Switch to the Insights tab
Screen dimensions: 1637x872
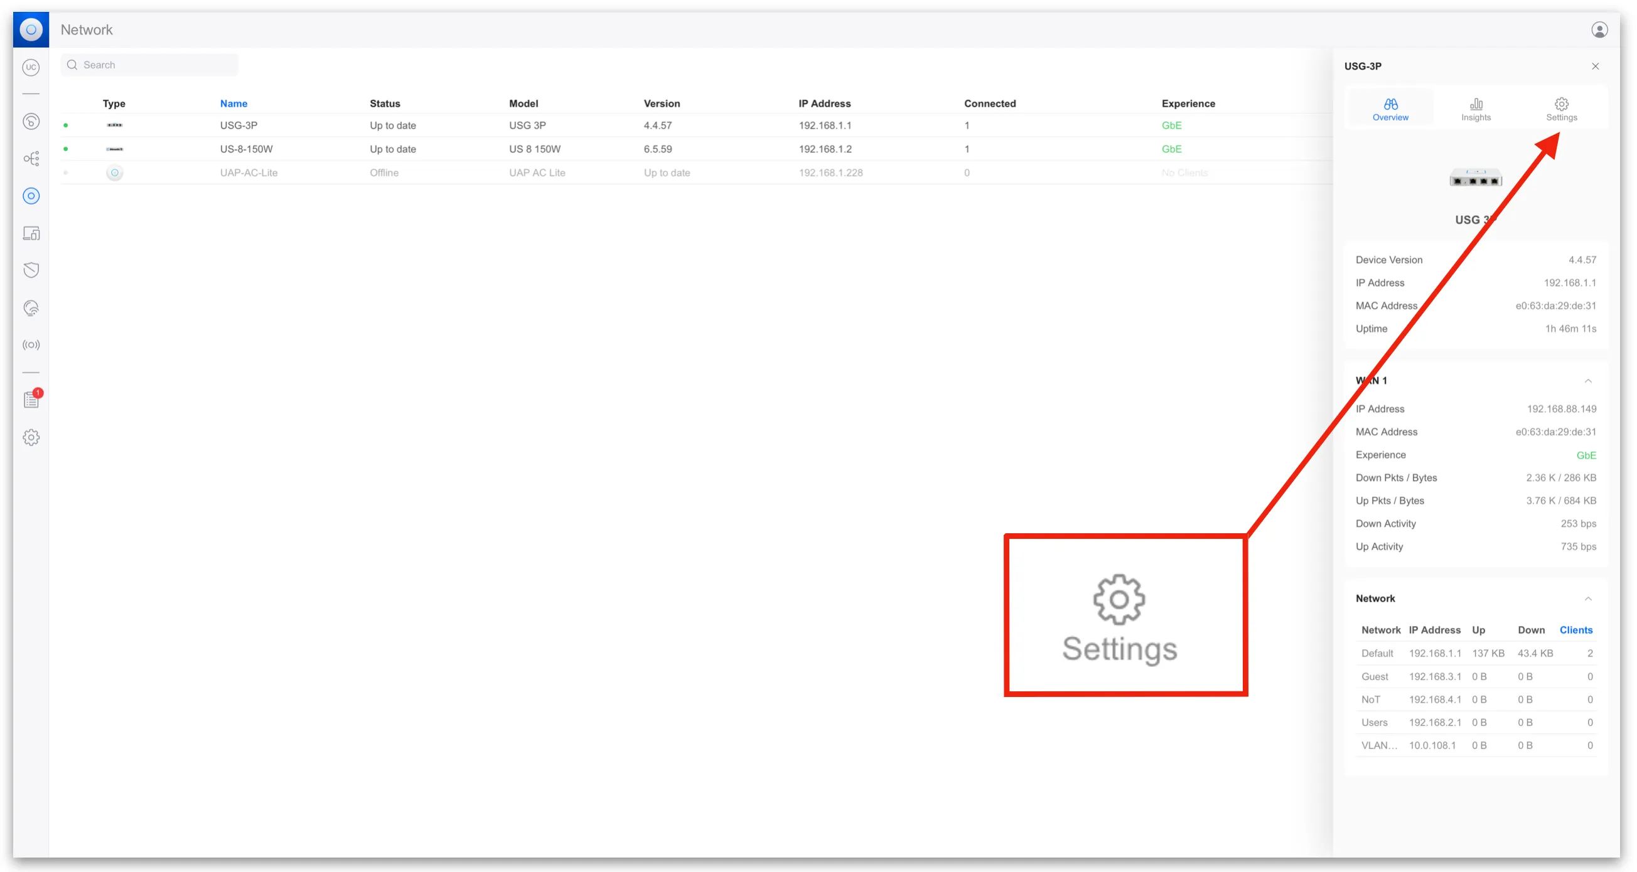click(1475, 109)
